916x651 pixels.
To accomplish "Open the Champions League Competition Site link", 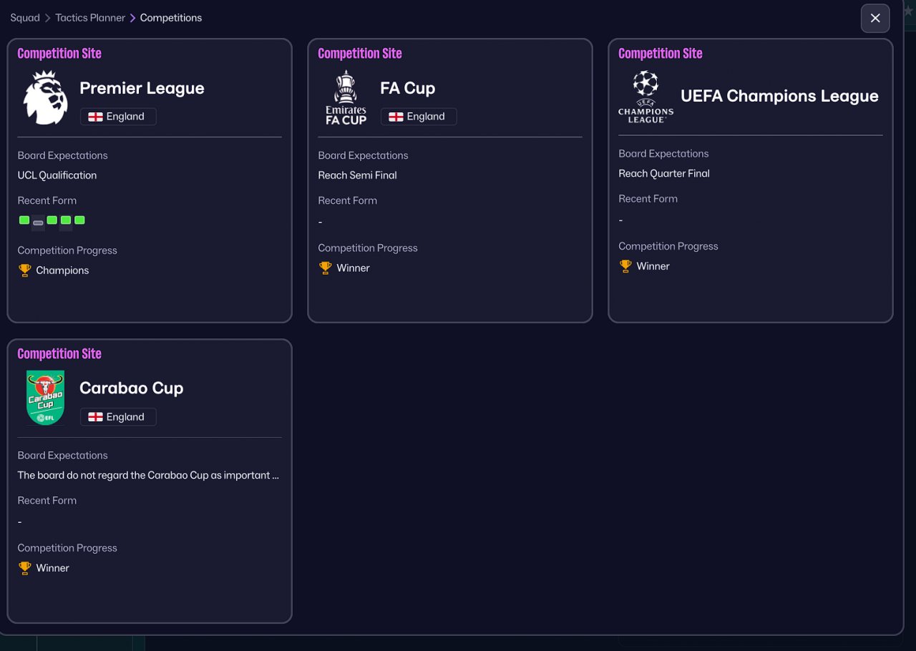I will (x=661, y=54).
